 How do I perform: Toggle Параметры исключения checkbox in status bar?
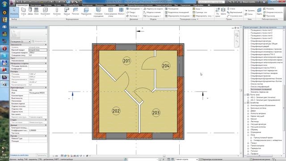tap(201, 159)
